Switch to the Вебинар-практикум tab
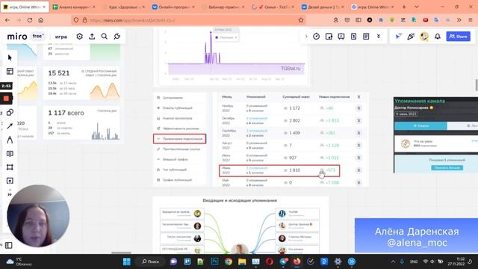Screen dimensions: 478x269 coord(224,7)
